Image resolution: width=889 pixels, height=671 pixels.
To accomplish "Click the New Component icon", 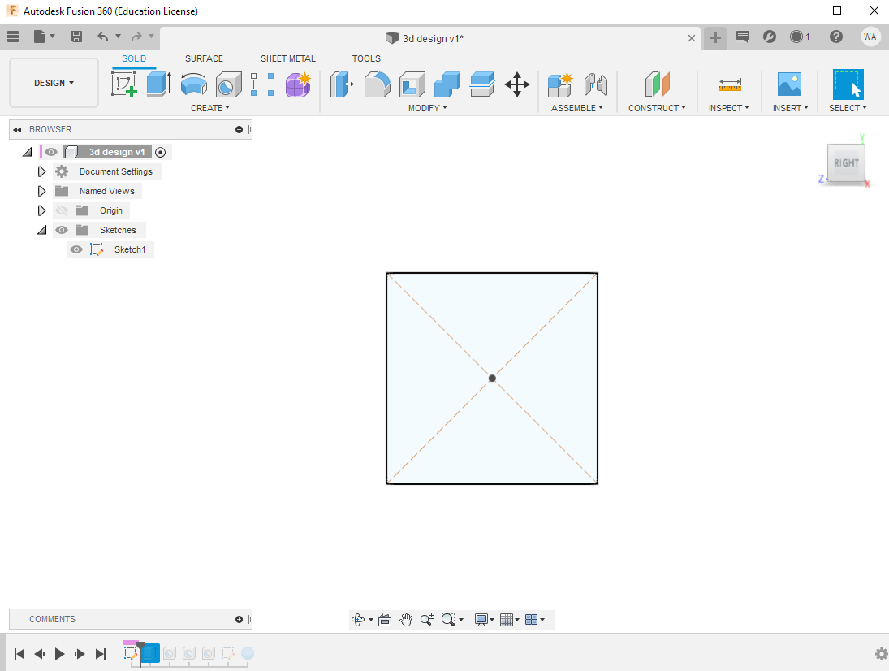I will pyautogui.click(x=561, y=84).
